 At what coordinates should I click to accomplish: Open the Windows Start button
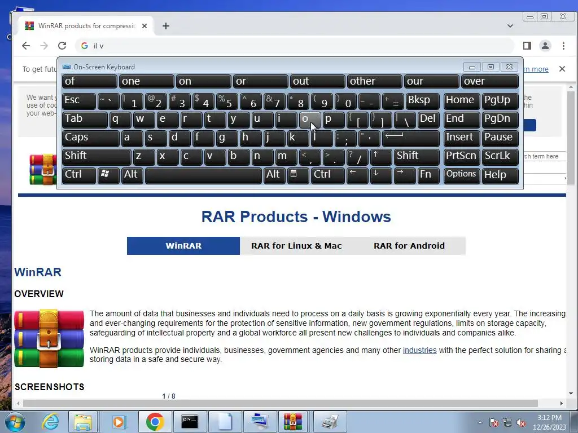(x=15, y=422)
